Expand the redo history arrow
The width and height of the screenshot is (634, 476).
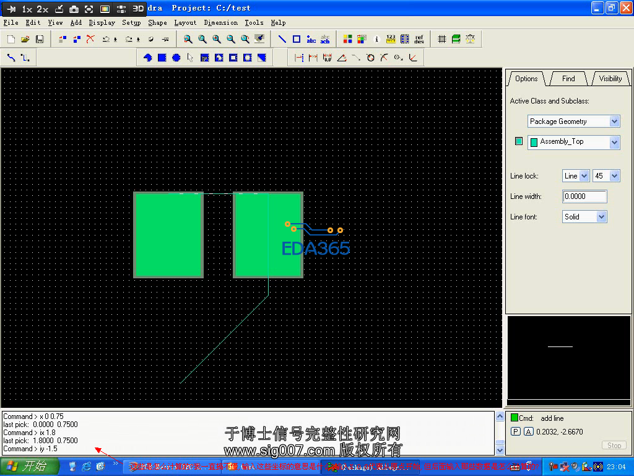138,40
